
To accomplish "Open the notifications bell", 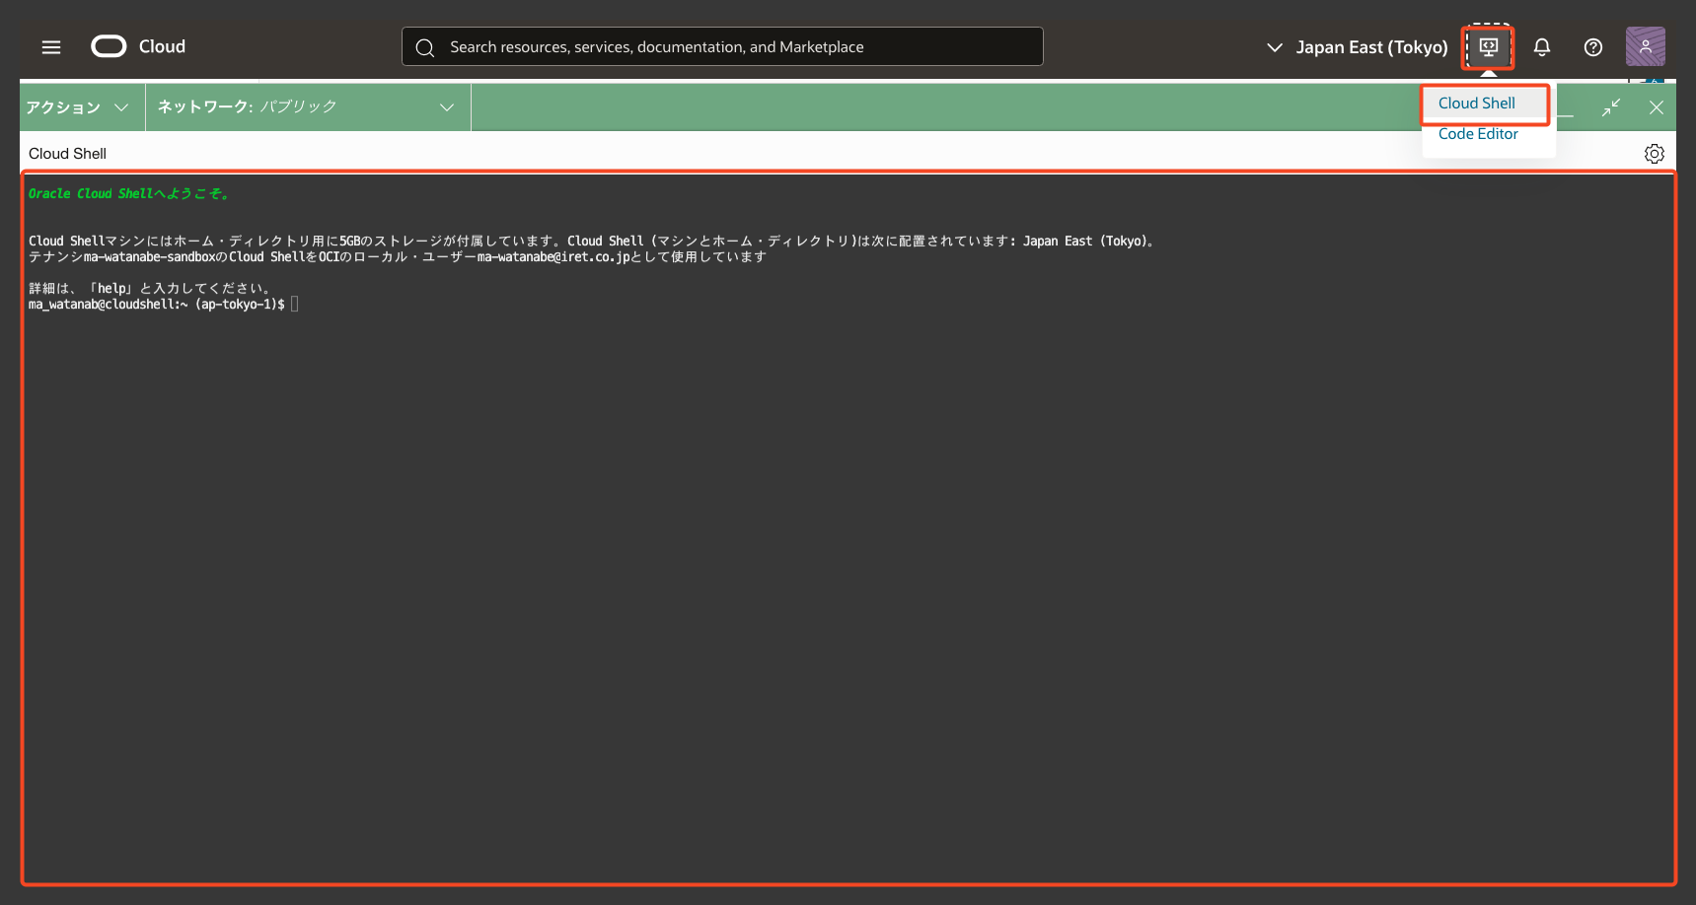I will pos(1541,47).
